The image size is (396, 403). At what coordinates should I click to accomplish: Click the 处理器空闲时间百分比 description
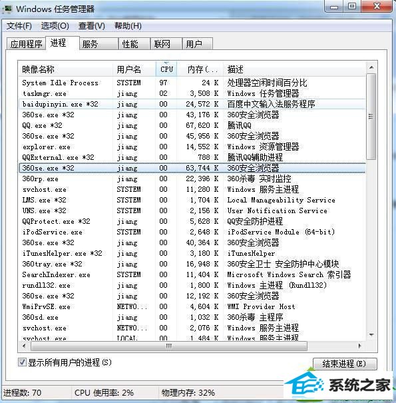point(267,83)
